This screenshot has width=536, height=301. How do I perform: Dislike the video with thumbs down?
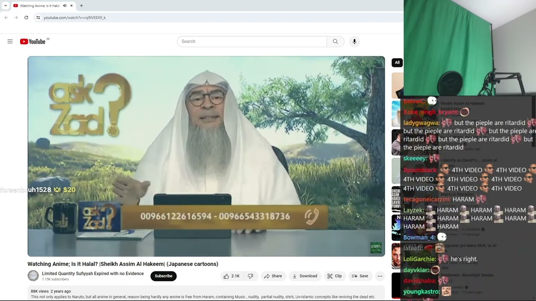[250, 276]
